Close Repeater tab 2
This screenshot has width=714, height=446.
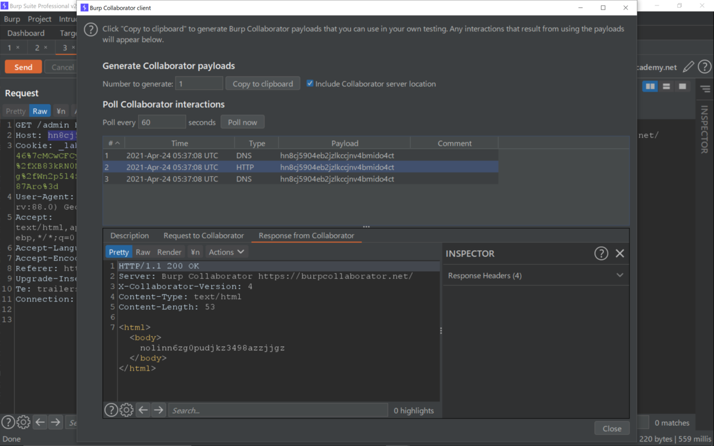(x=45, y=48)
